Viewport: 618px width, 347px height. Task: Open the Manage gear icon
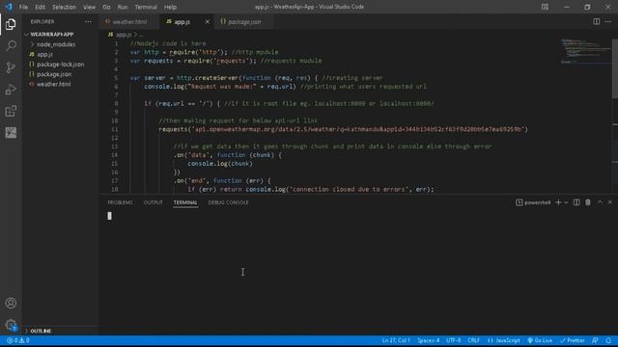click(x=11, y=325)
